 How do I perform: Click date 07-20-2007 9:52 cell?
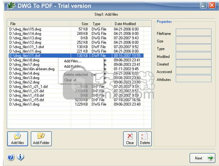(x=126, y=47)
